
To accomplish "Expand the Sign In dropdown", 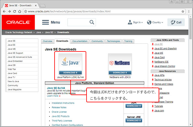I will (x=138, y=22).
